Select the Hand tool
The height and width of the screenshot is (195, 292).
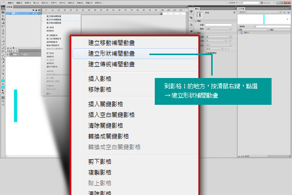(x=3, y=70)
